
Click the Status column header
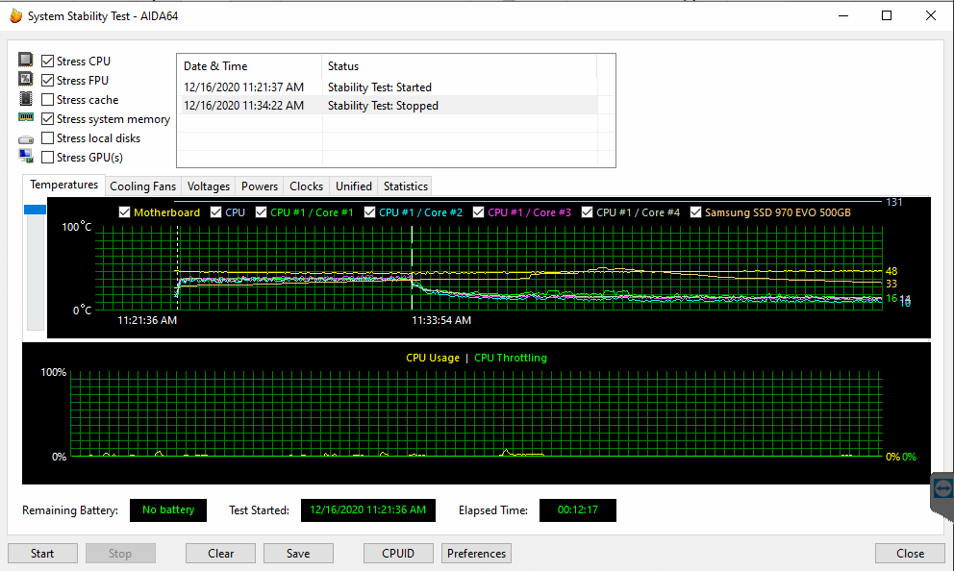[x=460, y=65]
